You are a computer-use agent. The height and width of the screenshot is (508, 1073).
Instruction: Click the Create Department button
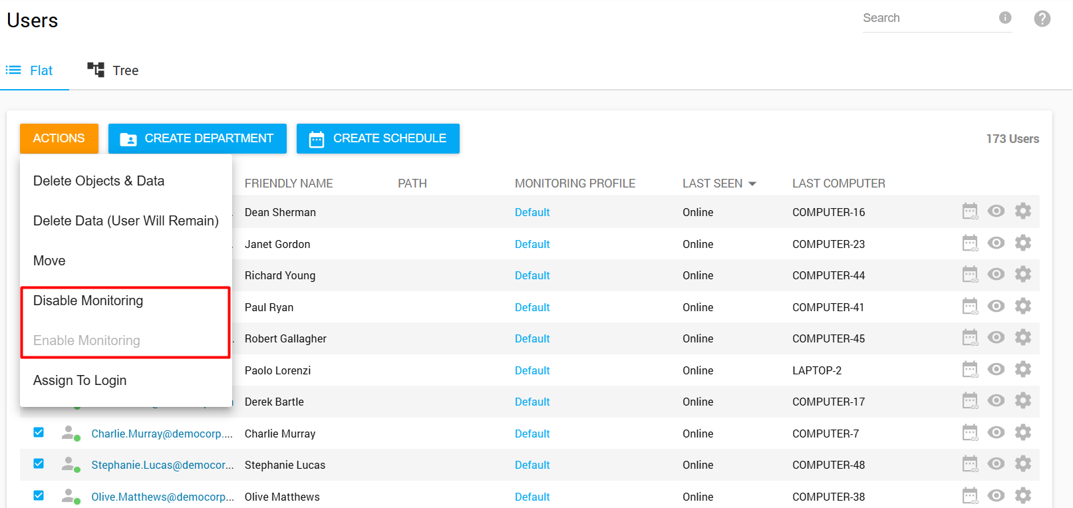click(x=197, y=138)
